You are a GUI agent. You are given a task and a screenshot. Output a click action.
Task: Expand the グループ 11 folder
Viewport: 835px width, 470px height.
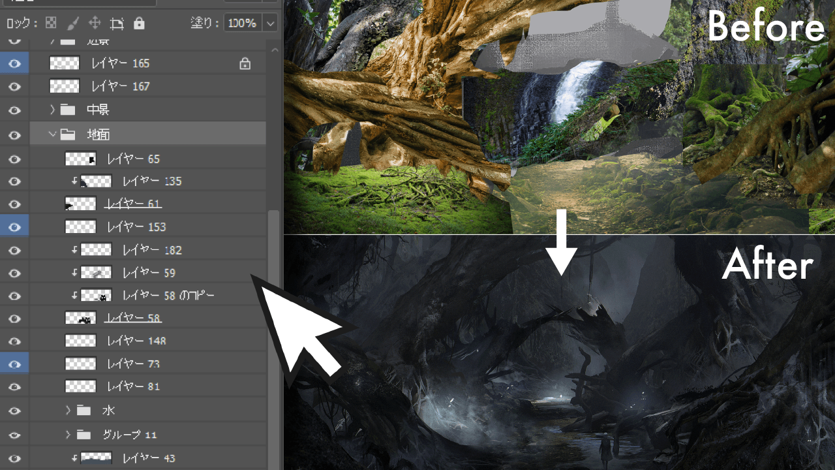68,435
